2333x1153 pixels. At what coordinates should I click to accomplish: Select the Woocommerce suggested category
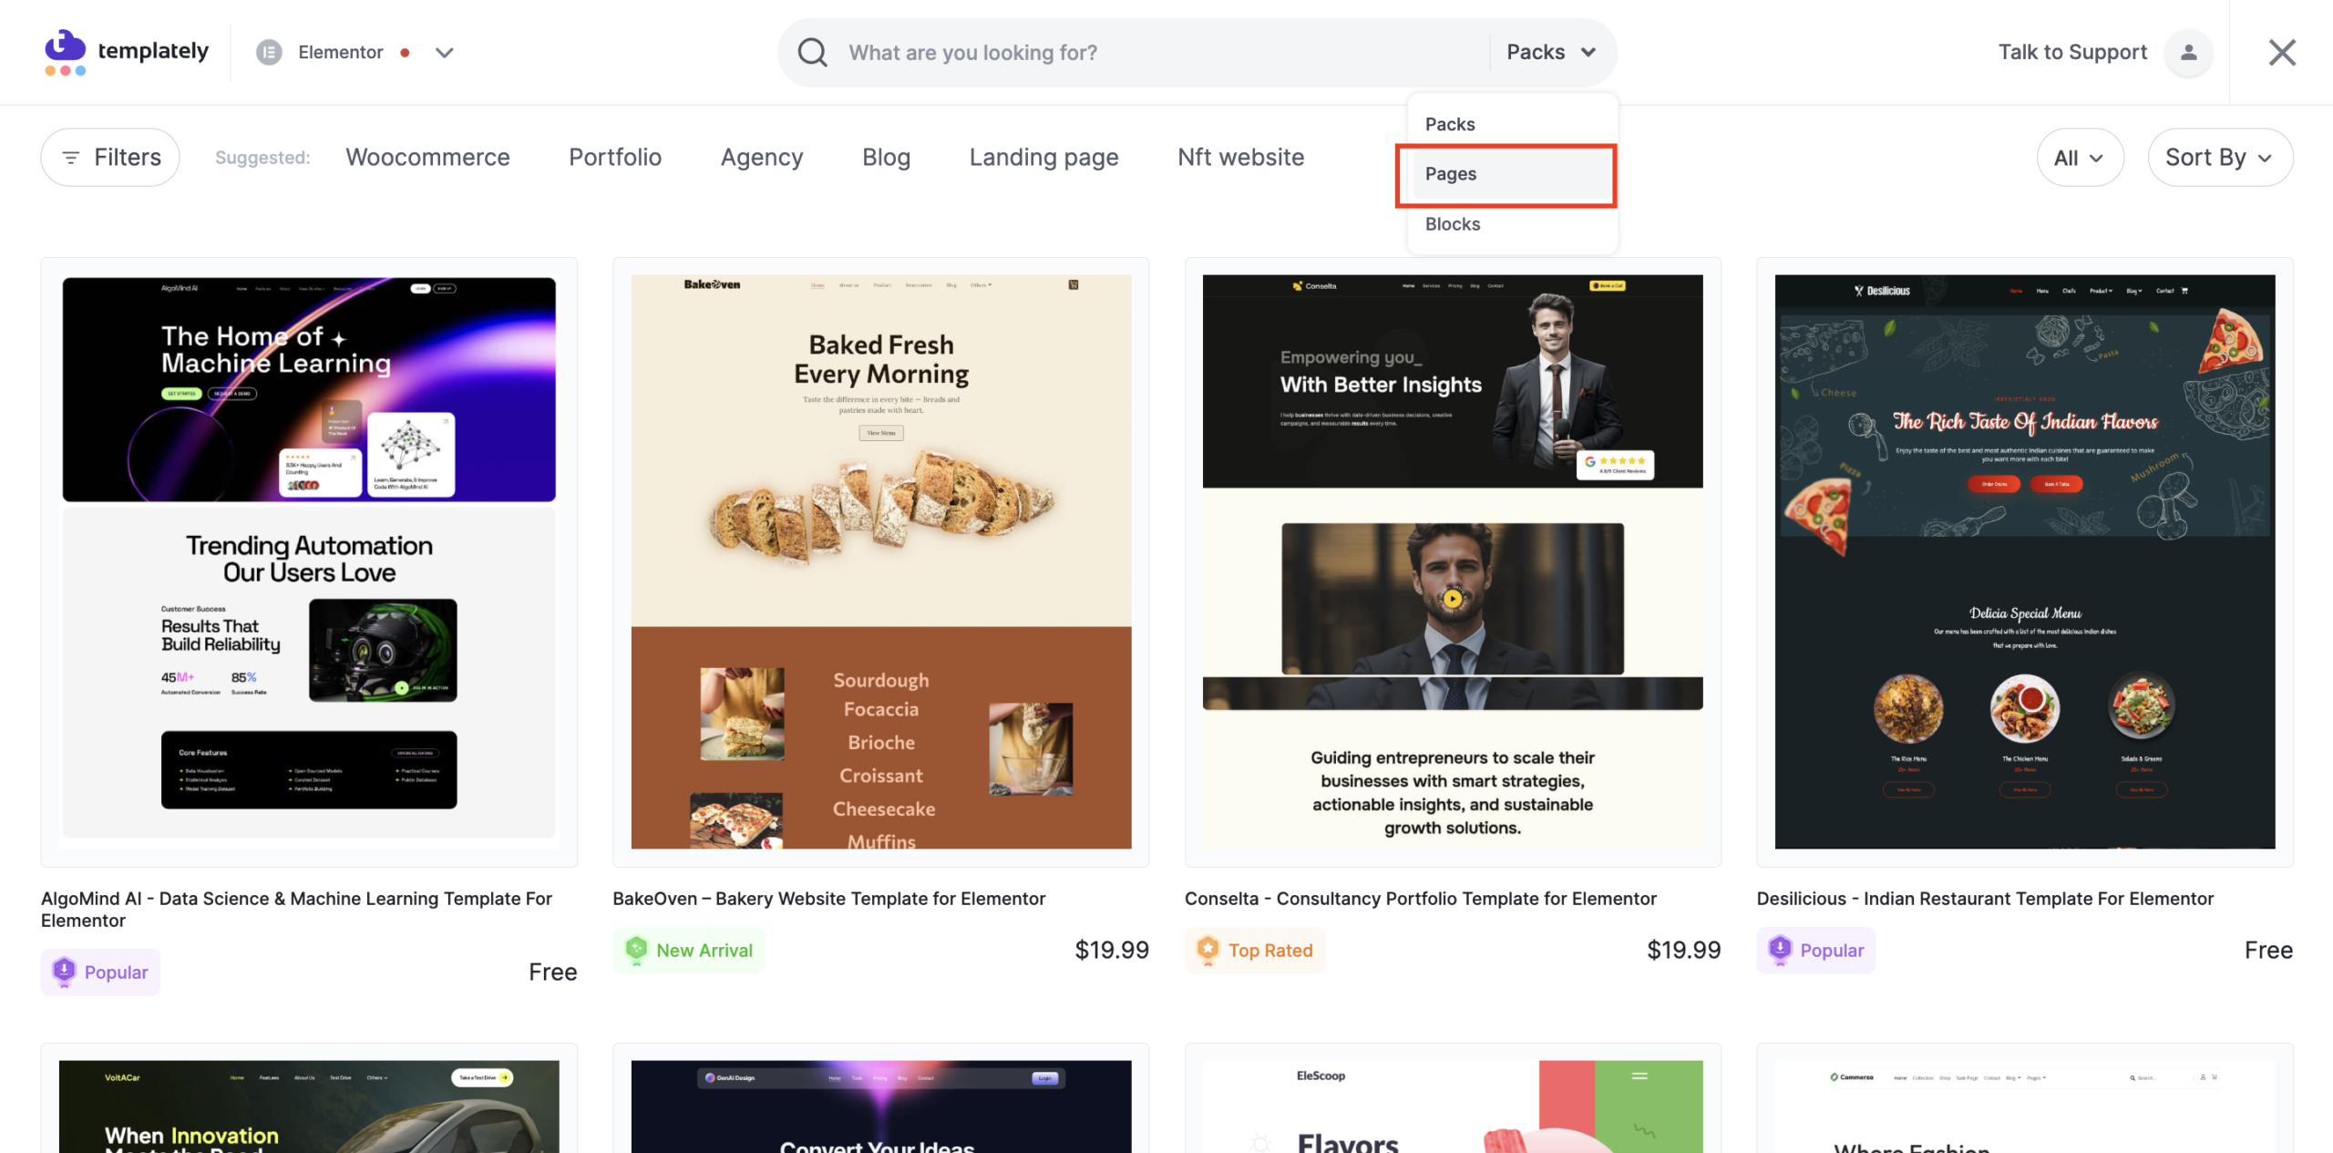(x=428, y=157)
